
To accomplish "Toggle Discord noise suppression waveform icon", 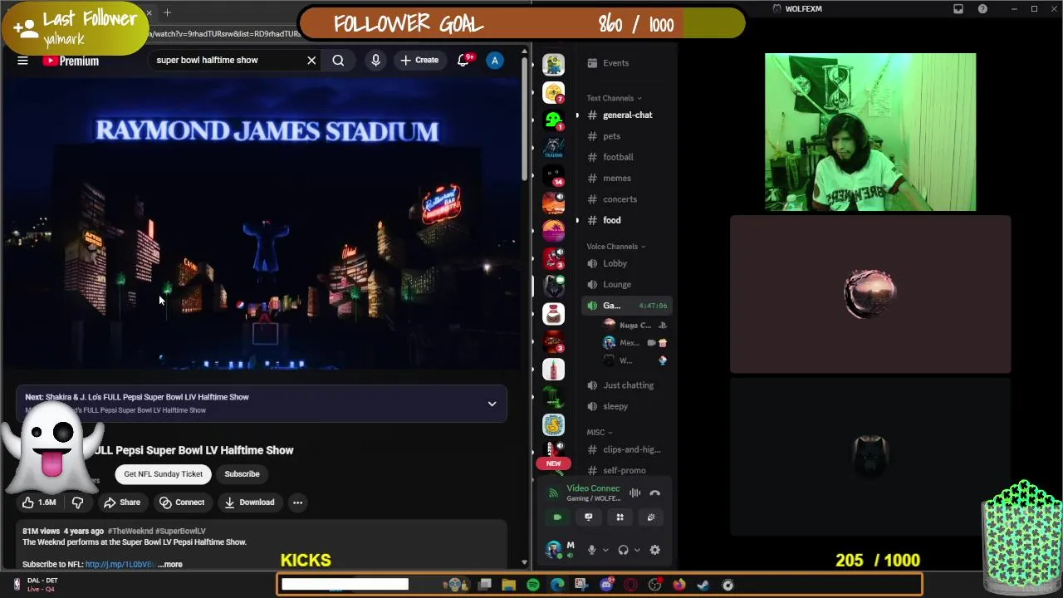I will tap(634, 493).
